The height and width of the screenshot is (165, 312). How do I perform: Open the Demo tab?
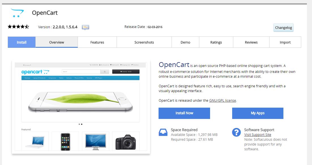(185, 42)
